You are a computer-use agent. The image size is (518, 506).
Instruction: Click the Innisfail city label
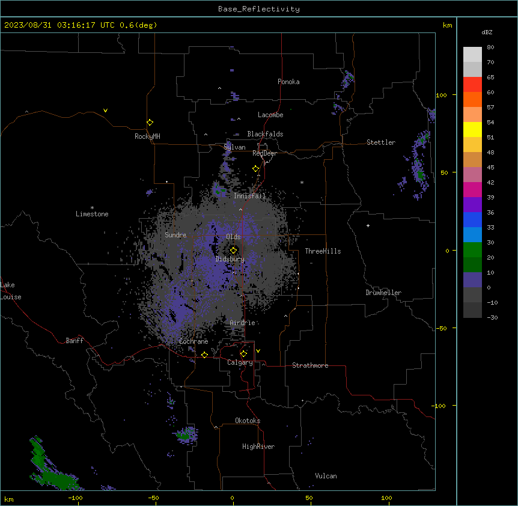[x=250, y=196]
